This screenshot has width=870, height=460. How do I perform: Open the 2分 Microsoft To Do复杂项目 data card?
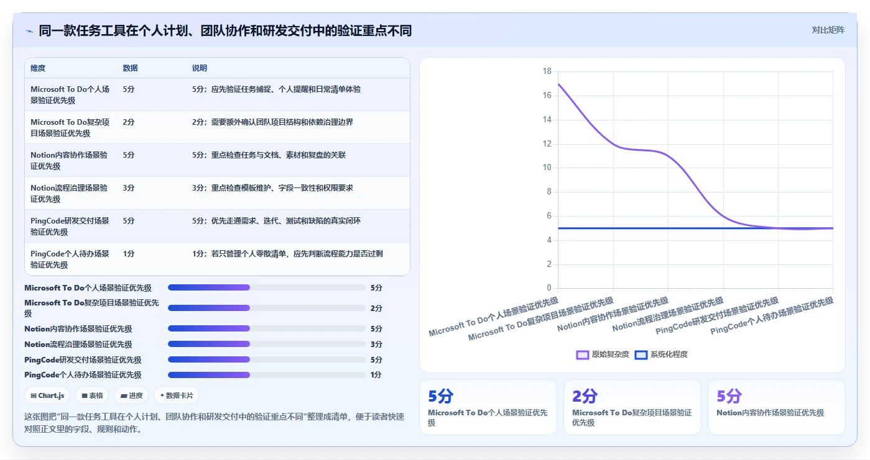click(x=632, y=407)
